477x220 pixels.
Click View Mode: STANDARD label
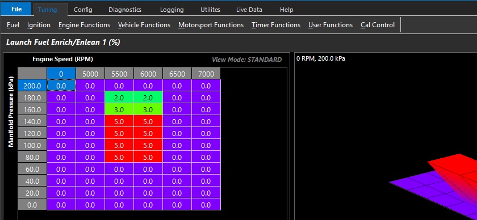click(x=246, y=60)
